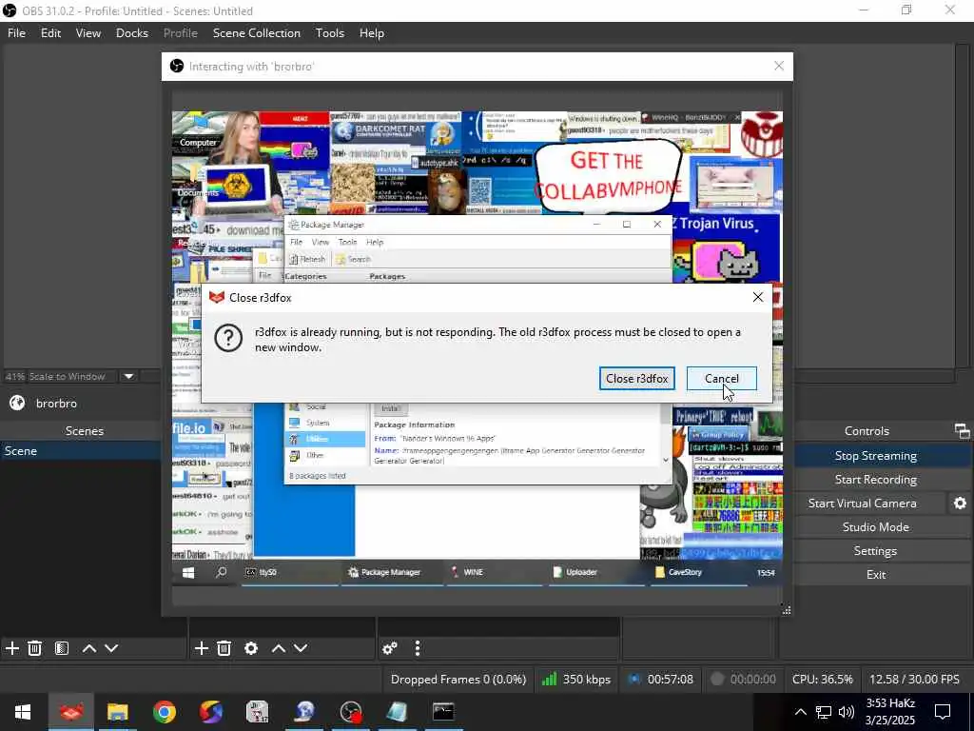974x731 pixels.
Task: Open the notification center icon
Action: (x=943, y=712)
